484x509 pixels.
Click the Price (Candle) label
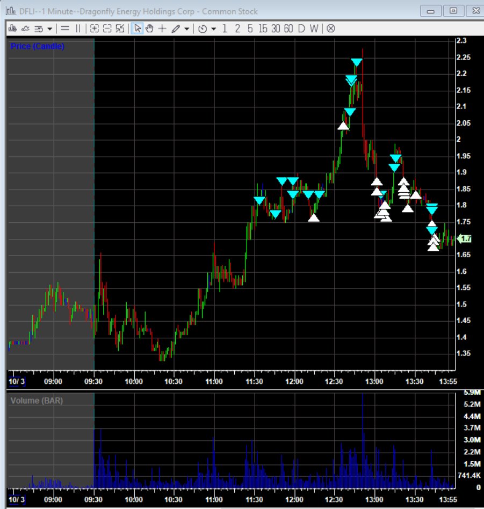(x=38, y=46)
